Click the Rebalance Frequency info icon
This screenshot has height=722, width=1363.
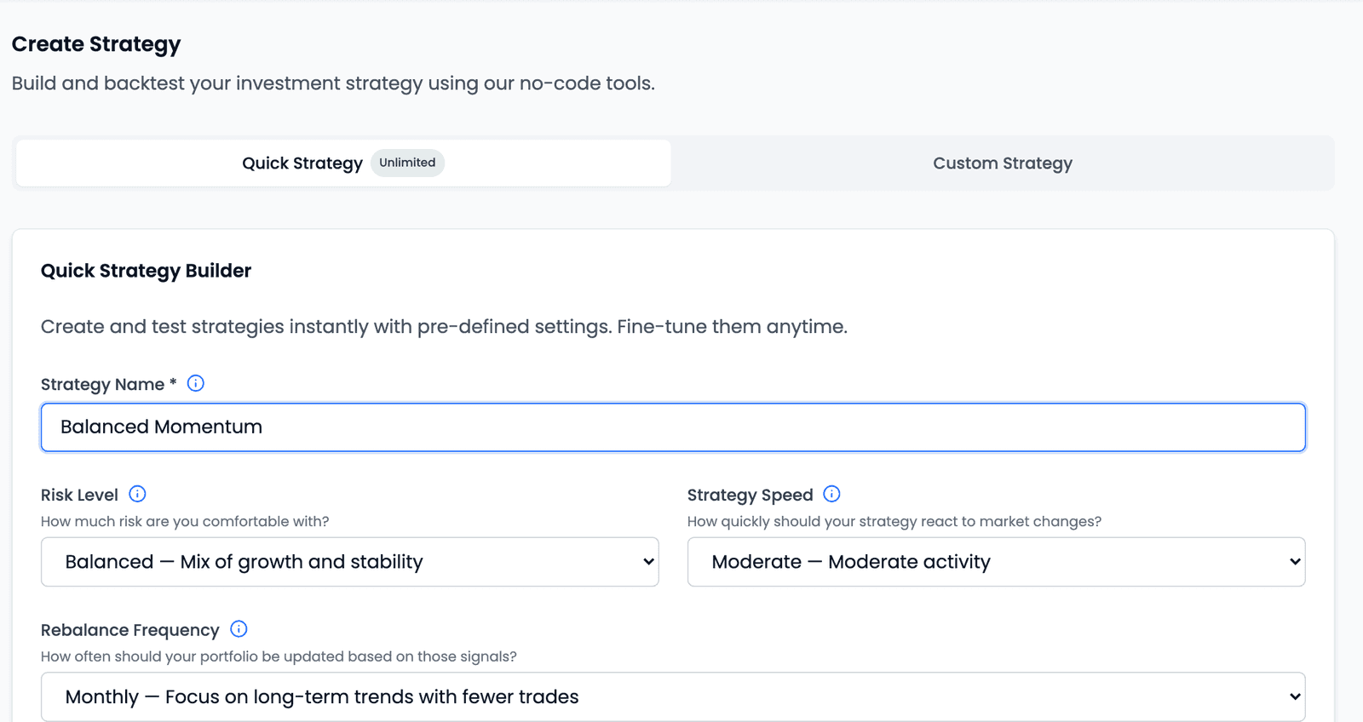click(239, 629)
